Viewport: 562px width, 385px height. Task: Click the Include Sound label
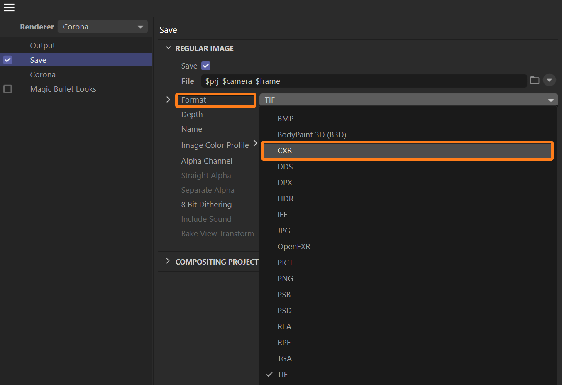[x=206, y=219]
